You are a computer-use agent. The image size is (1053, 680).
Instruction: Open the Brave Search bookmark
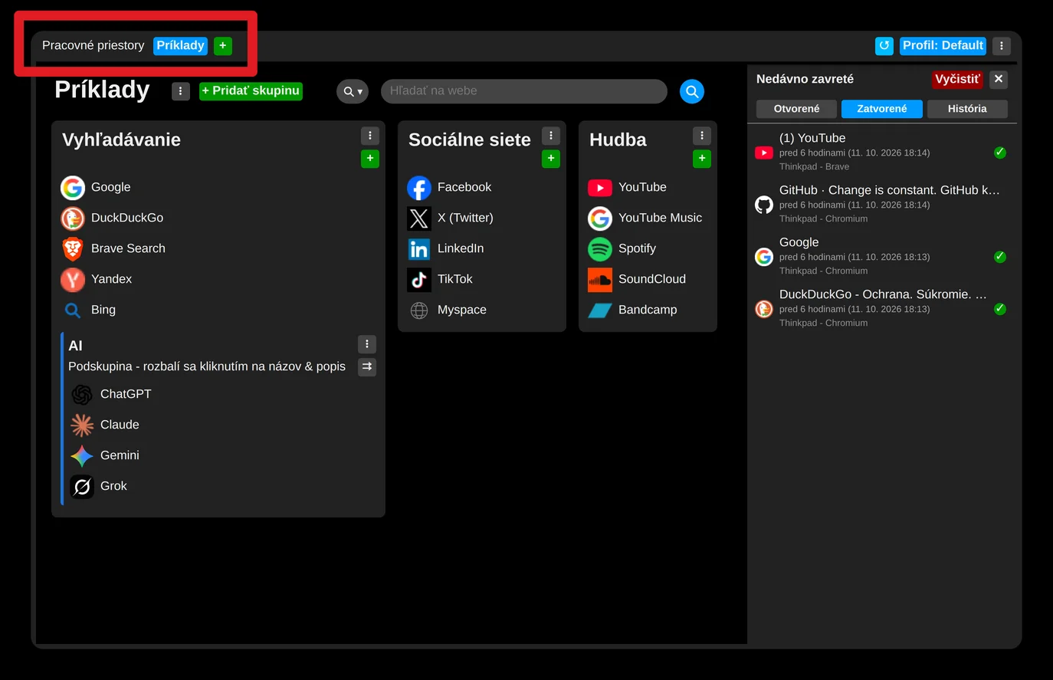tap(113, 249)
